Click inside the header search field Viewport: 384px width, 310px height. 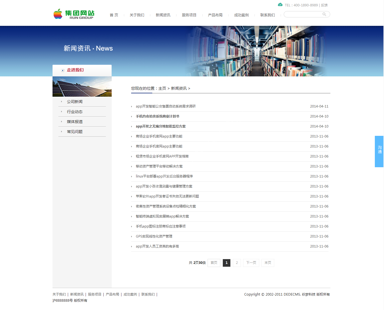303,14
